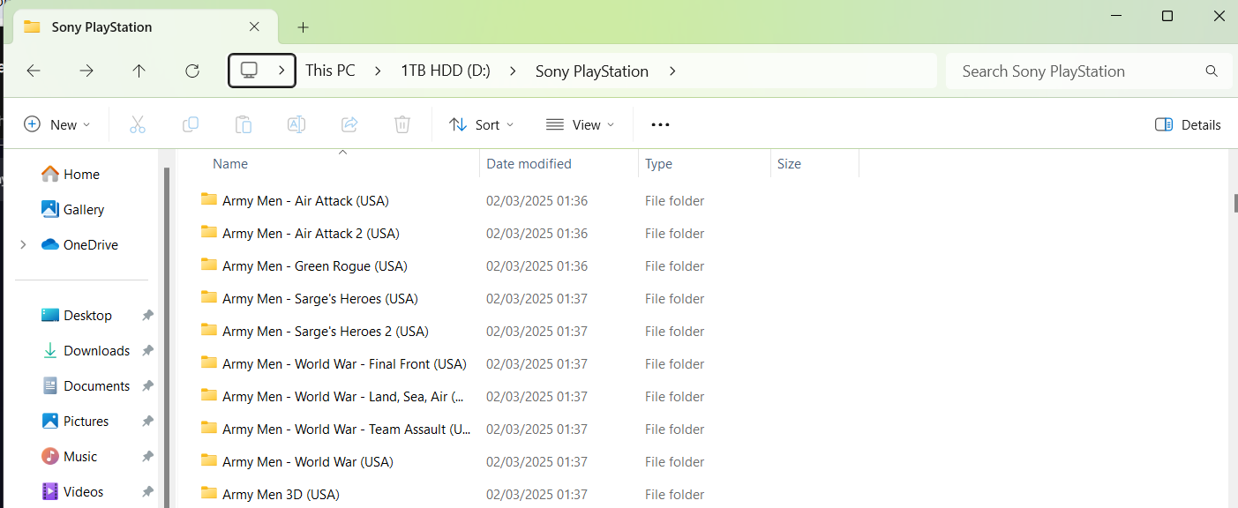Click the search magnifier icon

(x=1212, y=71)
